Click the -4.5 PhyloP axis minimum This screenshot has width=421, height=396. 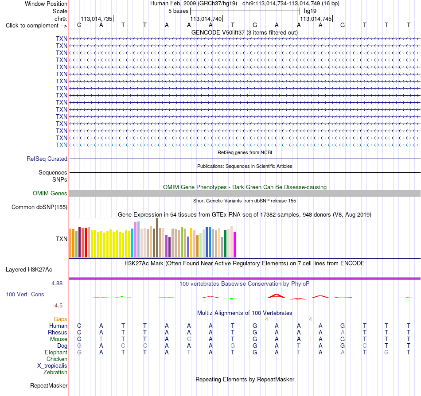pyautogui.click(x=58, y=306)
